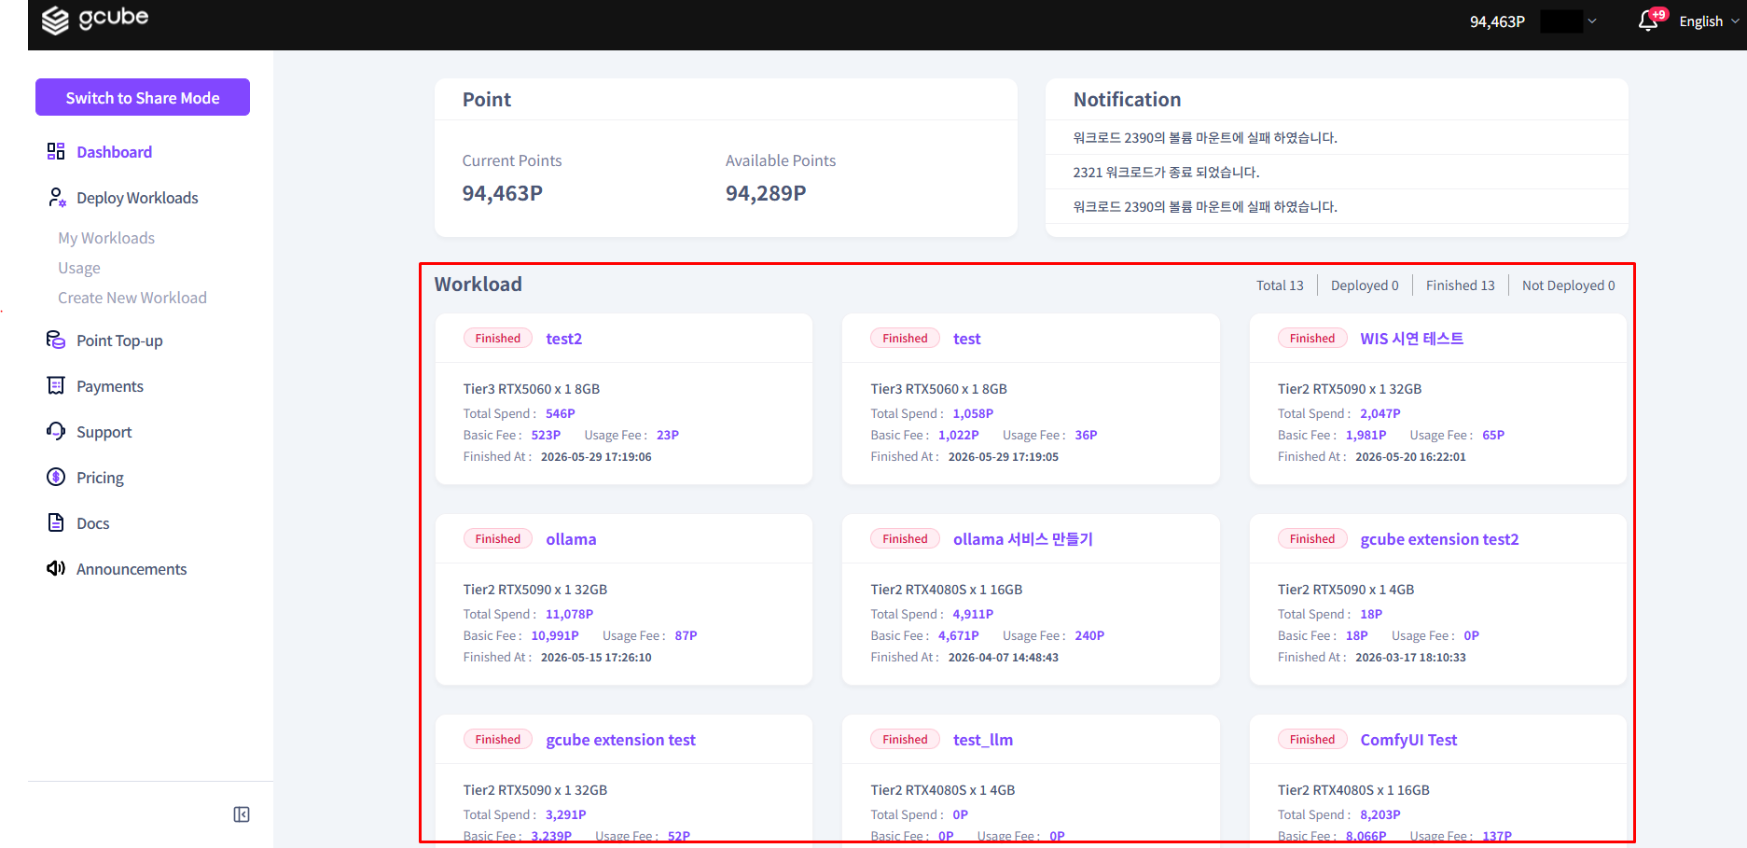Open the gcube extension test2 workload
Viewport: 1747px width, 848px height.
pyautogui.click(x=1439, y=539)
